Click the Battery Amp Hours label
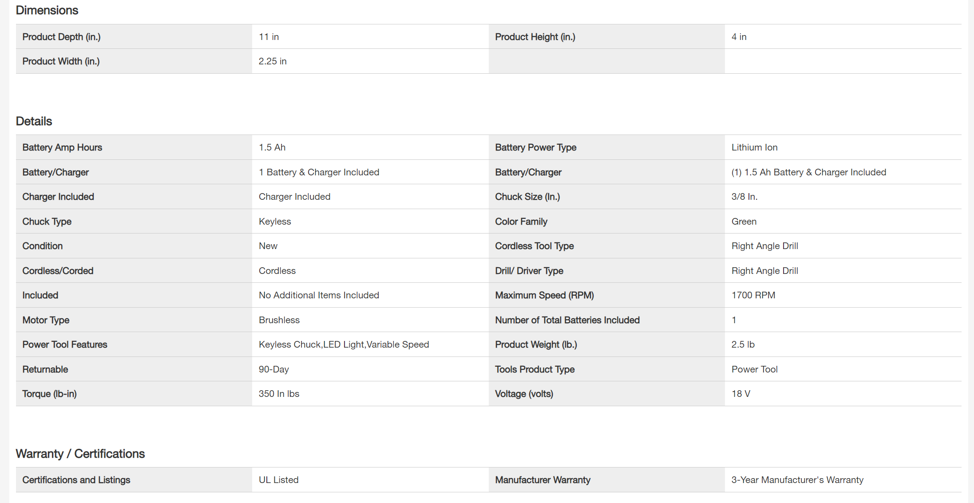Screen dimensions: 974x503 click(62, 147)
